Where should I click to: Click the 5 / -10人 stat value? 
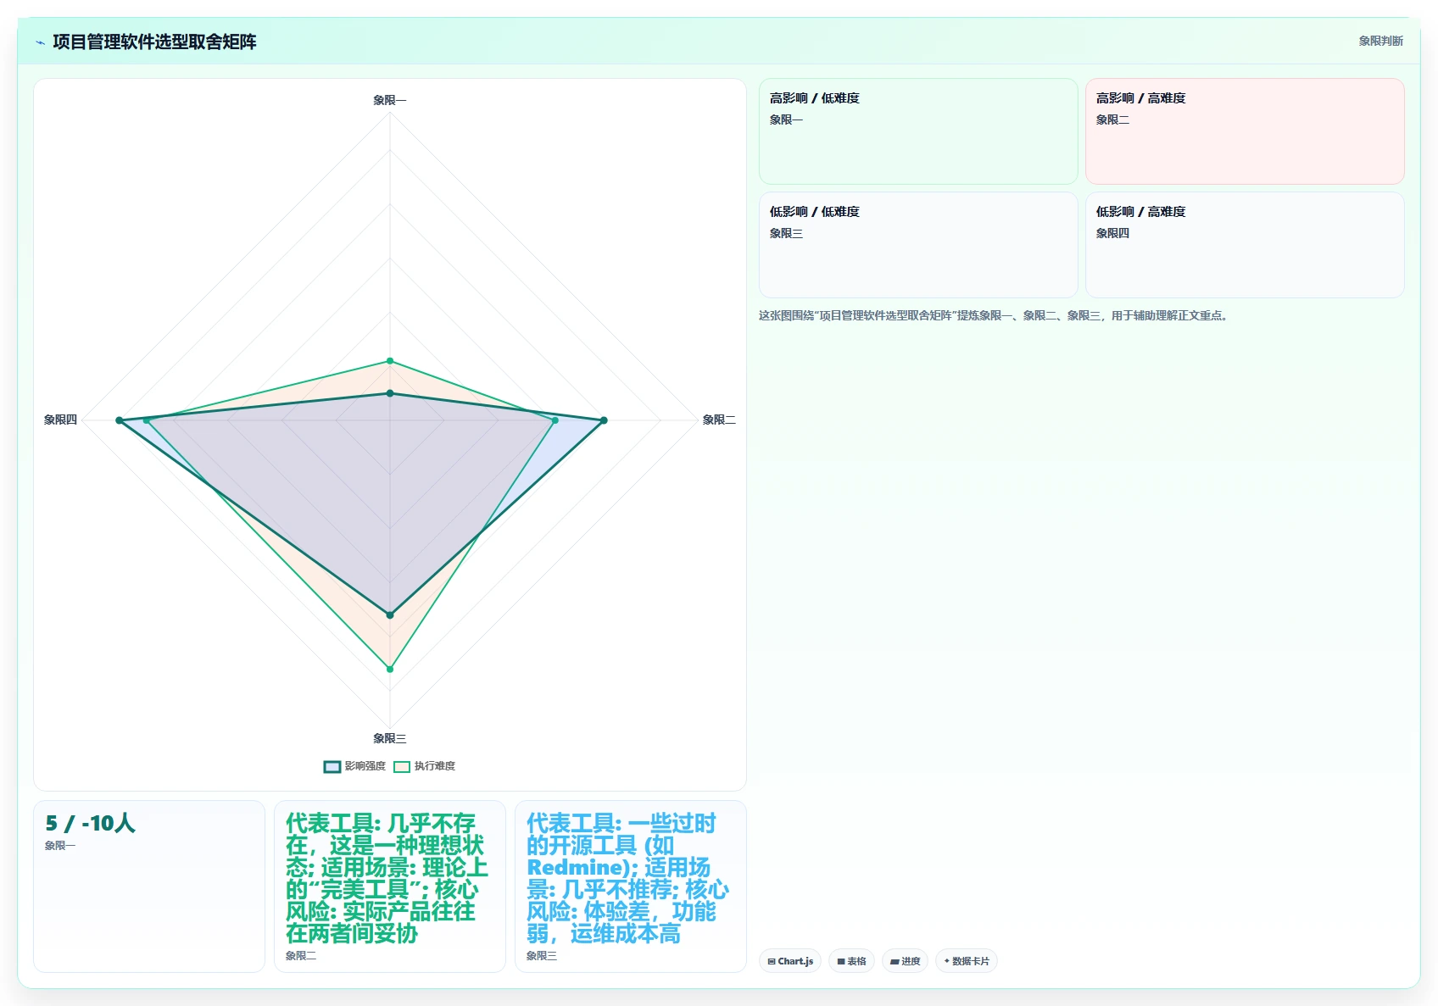(x=90, y=823)
